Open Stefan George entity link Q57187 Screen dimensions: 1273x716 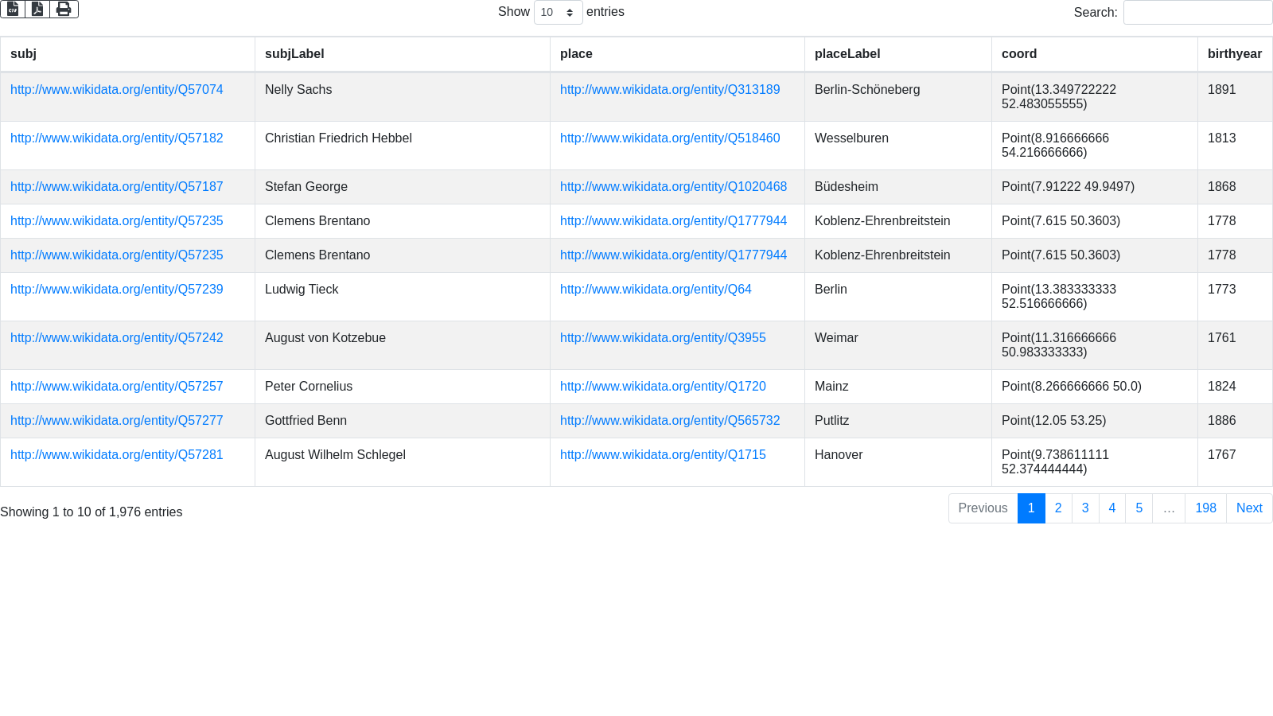coord(117,187)
